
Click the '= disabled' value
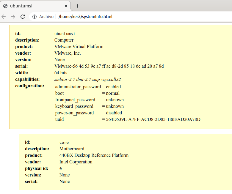point(112,113)
